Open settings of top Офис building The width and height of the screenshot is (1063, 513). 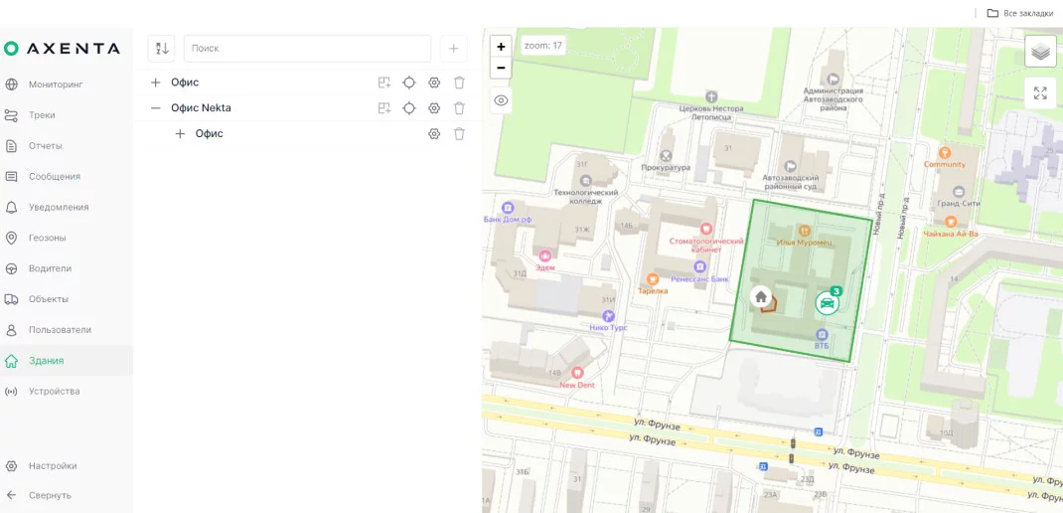pyautogui.click(x=434, y=83)
